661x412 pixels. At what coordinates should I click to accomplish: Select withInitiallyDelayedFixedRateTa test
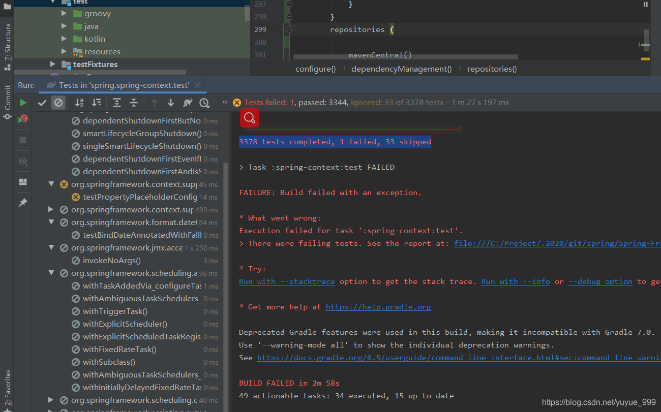coord(142,388)
